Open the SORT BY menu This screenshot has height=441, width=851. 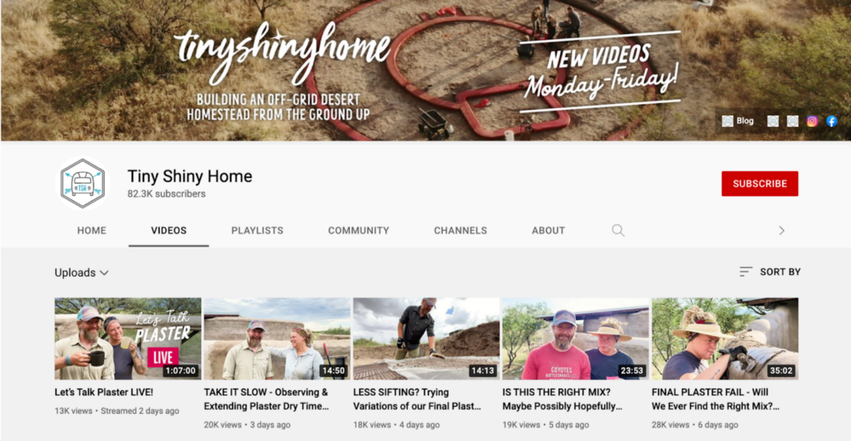[x=770, y=272]
